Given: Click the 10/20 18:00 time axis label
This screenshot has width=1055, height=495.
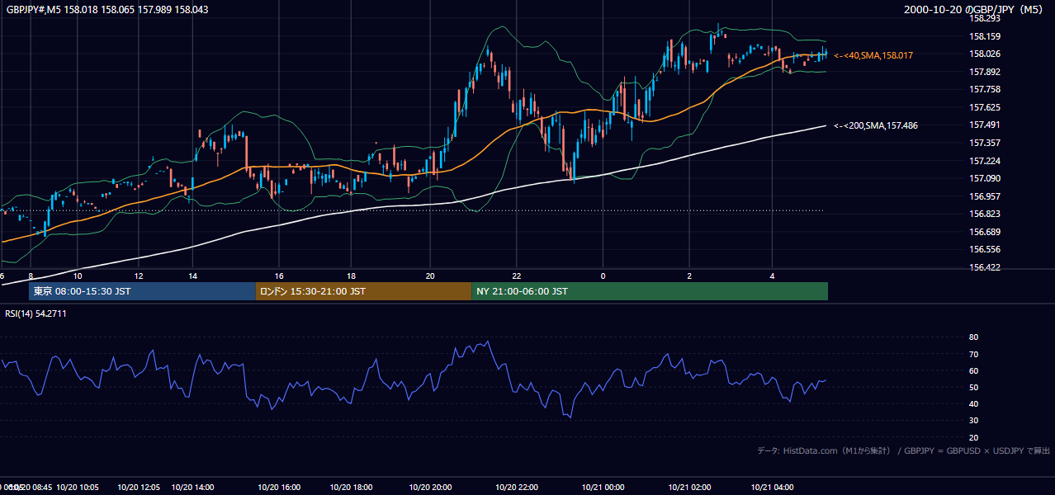Looking at the screenshot, I should click(351, 488).
